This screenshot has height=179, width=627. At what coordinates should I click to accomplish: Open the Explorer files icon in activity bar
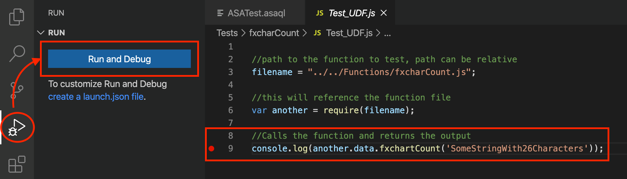click(17, 17)
